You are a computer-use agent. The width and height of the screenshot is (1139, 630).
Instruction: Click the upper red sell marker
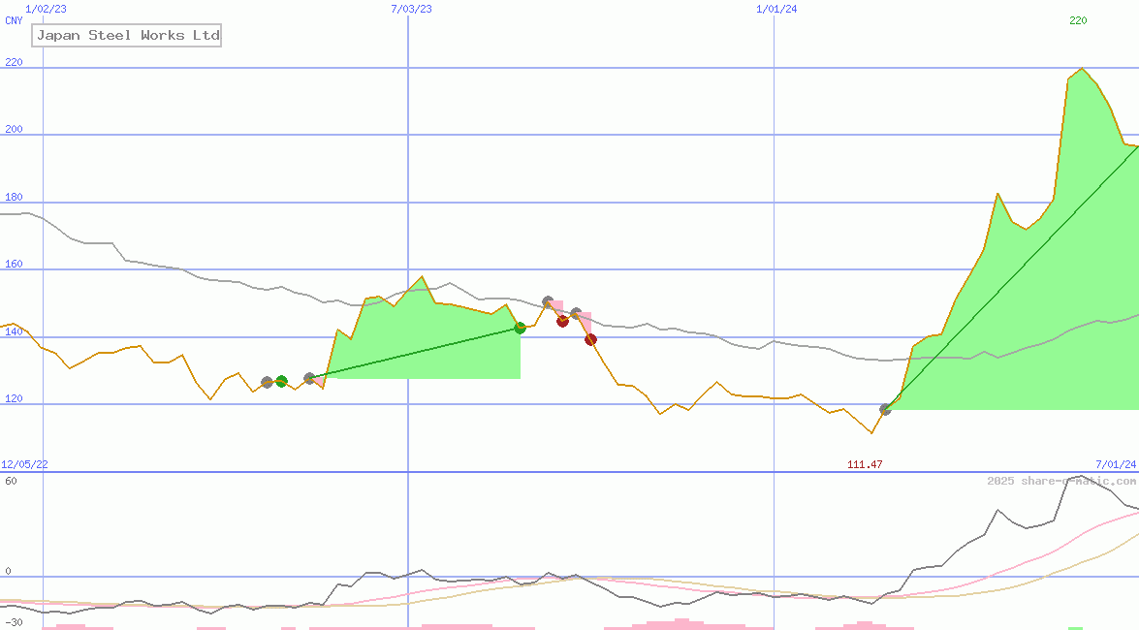[562, 321]
